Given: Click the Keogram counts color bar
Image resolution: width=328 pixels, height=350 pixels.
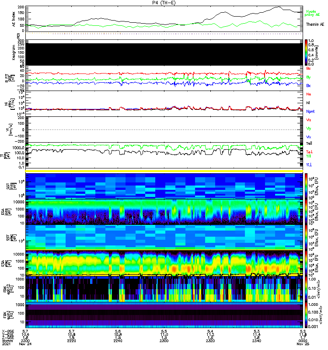Looking at the screenshot, I should (306, 52).
